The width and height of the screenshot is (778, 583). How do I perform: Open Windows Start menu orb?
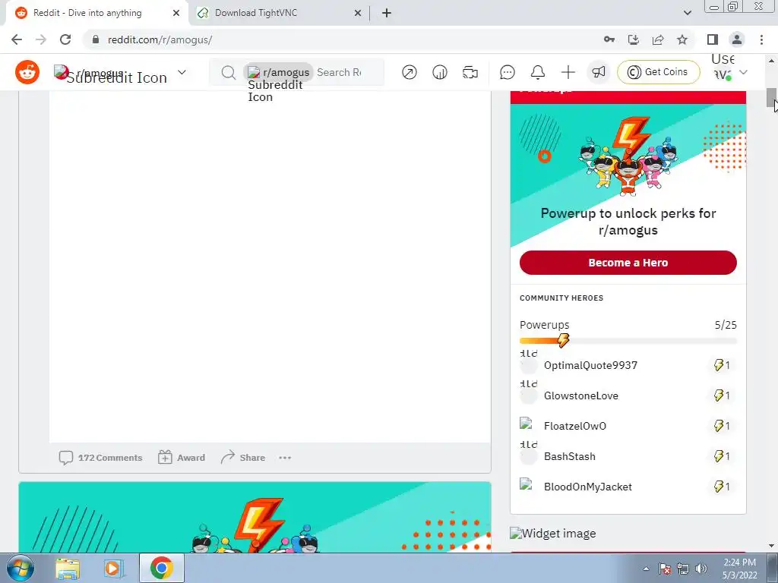(21, 568)
